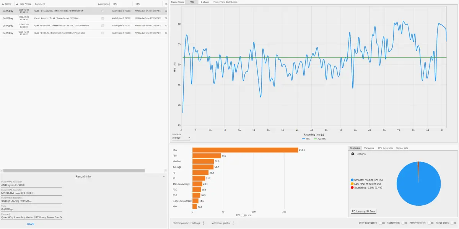Click the Comment column header

[40, 4]
